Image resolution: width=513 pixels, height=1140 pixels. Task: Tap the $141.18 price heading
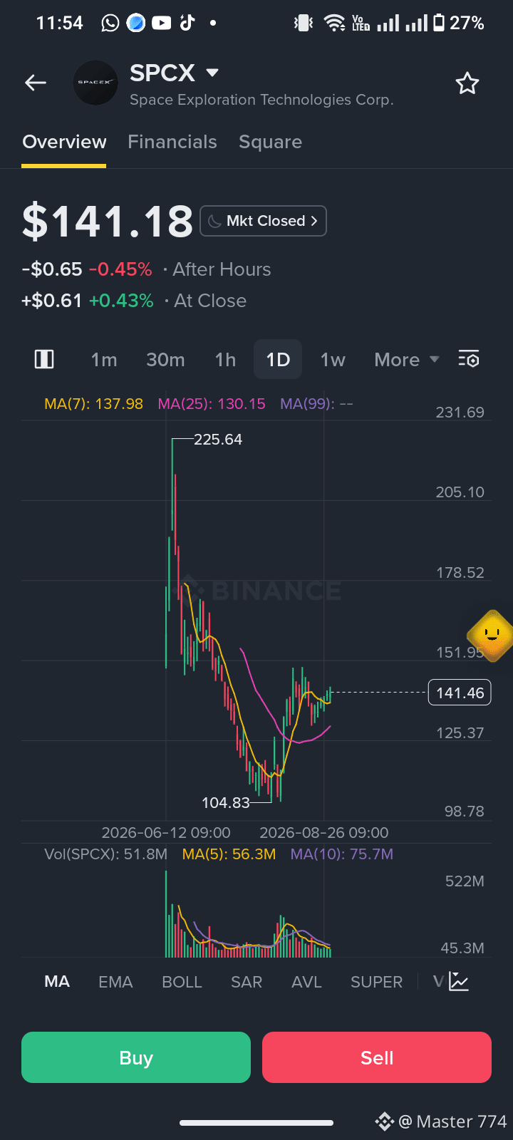click(108, 221)
